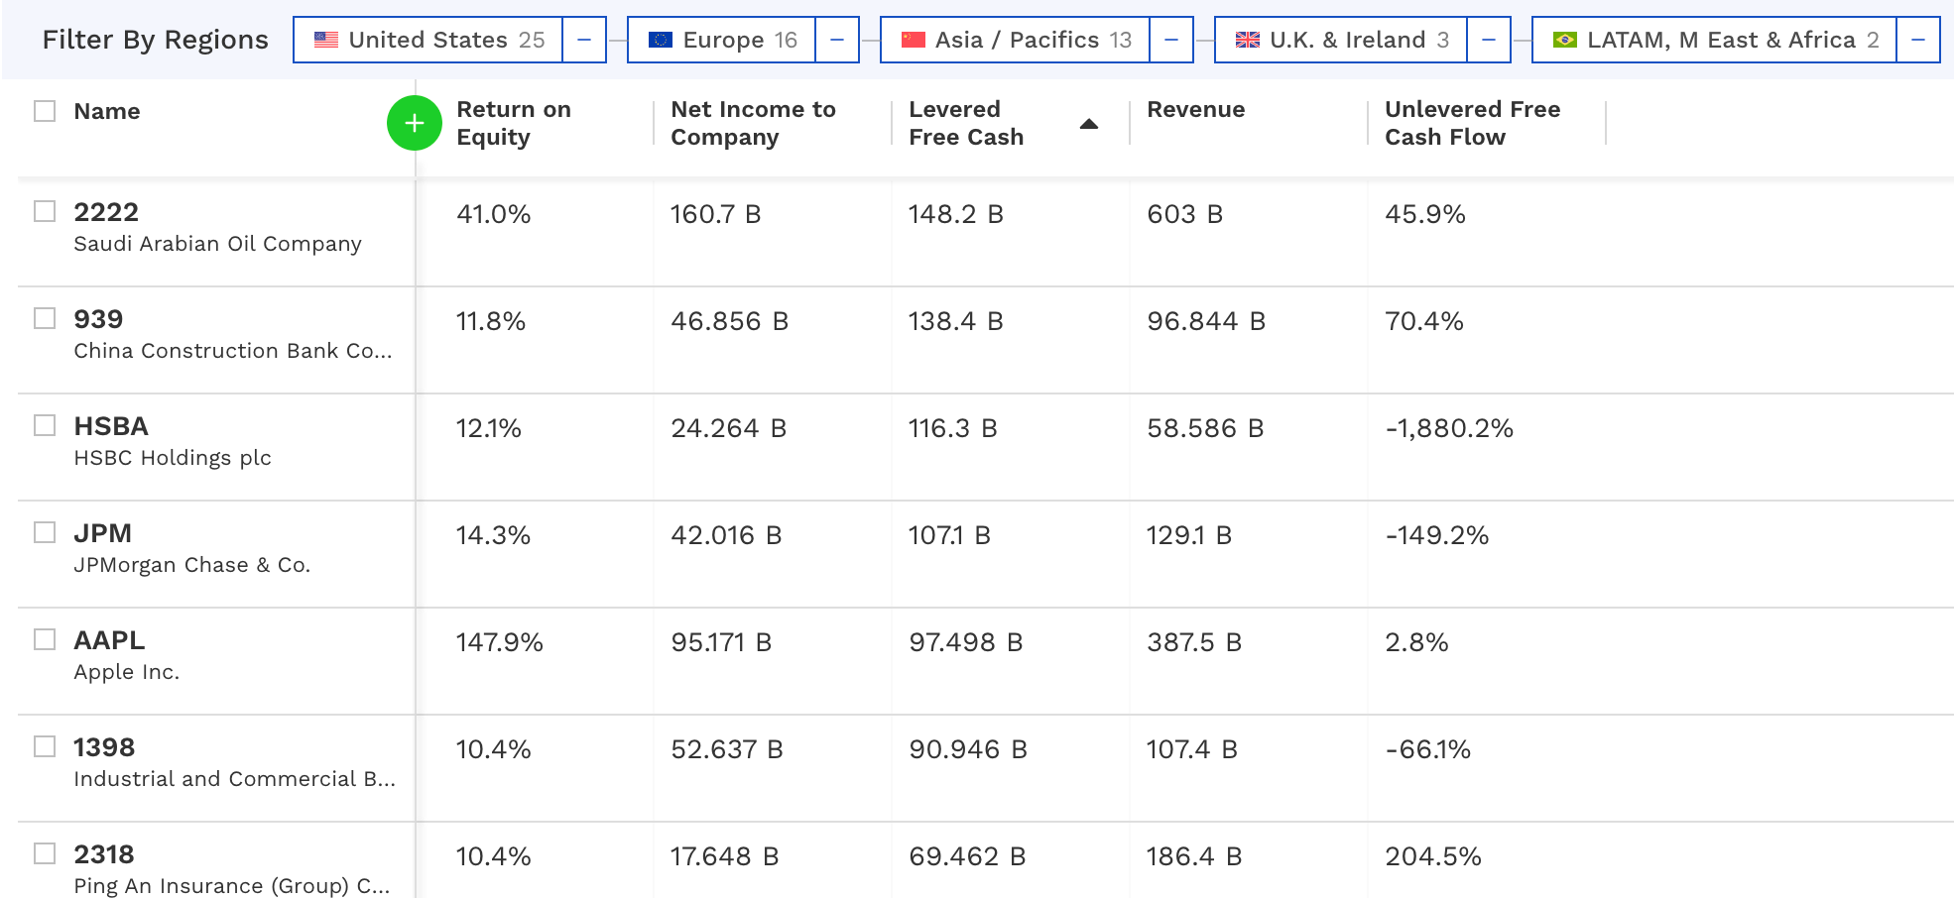Click the 160.7 B net income cell
The width and height of the screenshot is (1954, 898).
tap(716, 214)
